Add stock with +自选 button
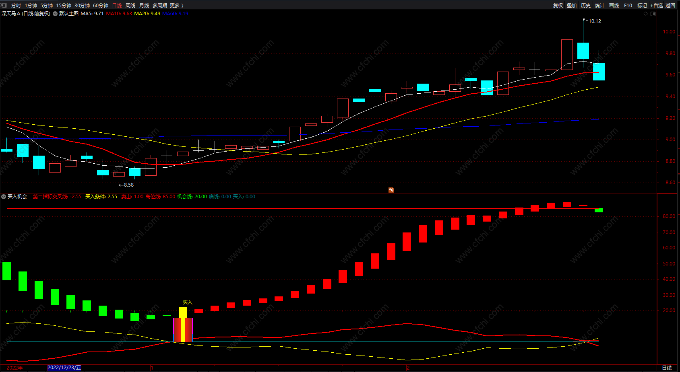Image resolution: width=680 pixels, height=372 pixels. 657,5
